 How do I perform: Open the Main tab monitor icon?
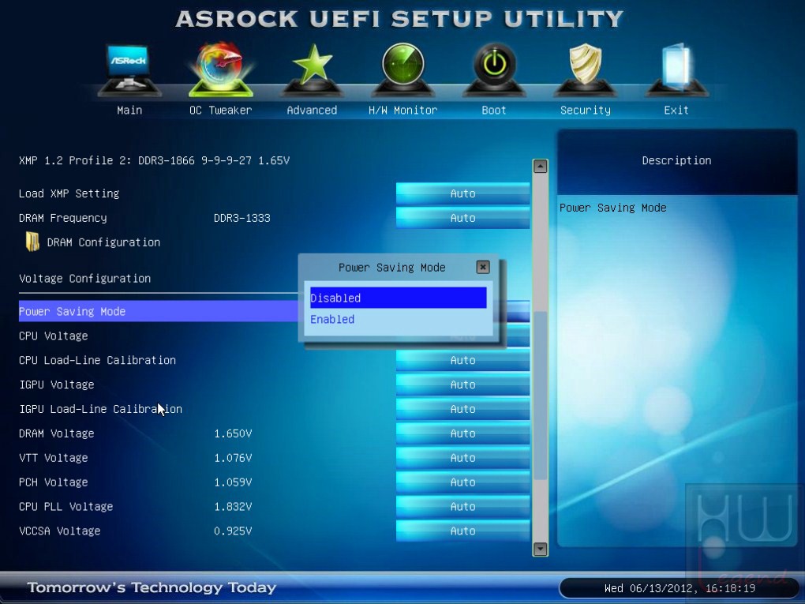[x=129, y=69]
